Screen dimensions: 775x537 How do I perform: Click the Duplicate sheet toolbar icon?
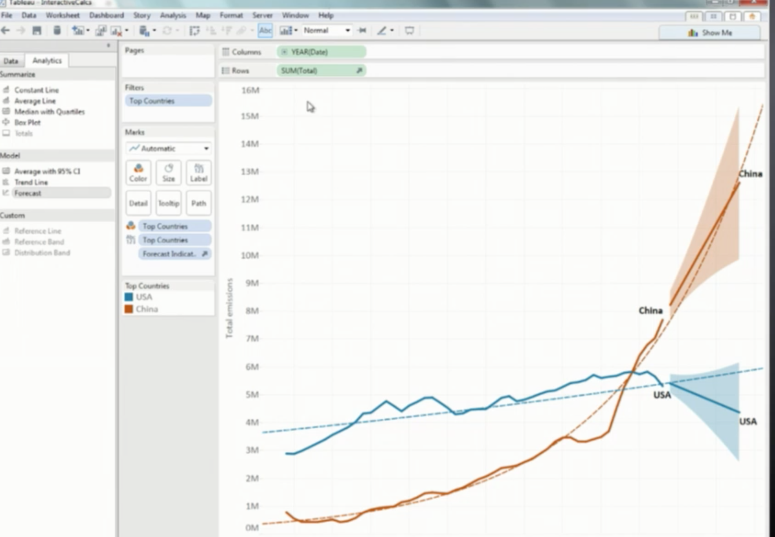[100, 31]
